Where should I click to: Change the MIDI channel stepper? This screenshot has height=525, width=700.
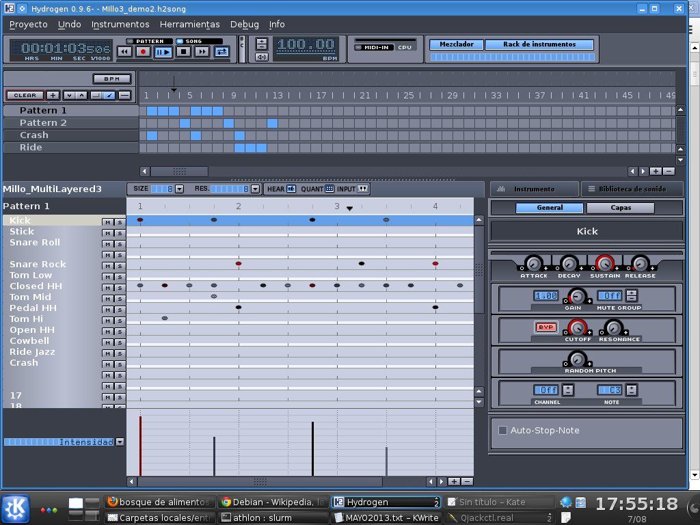[x=568, y=390]
